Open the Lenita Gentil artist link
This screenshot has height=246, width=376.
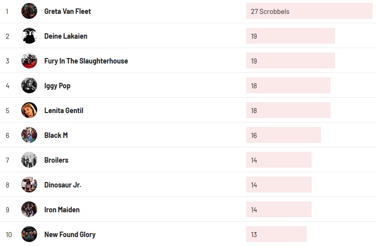pyautogui.click(x=63, y=110)
